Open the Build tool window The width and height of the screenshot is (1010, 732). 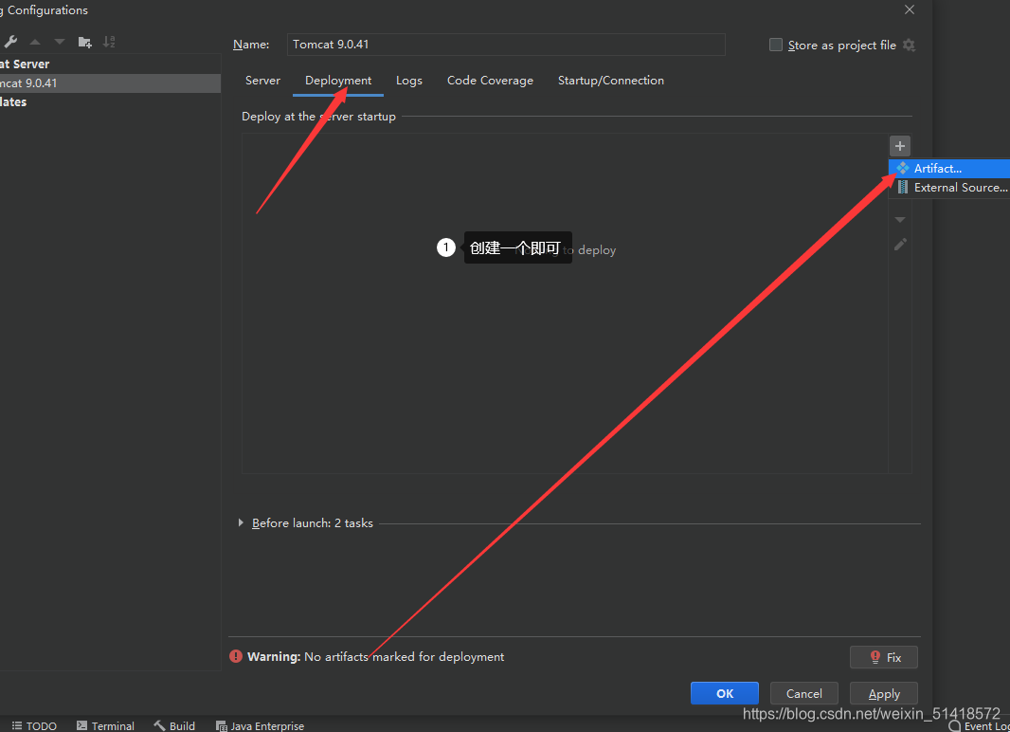tap(174, 725)
